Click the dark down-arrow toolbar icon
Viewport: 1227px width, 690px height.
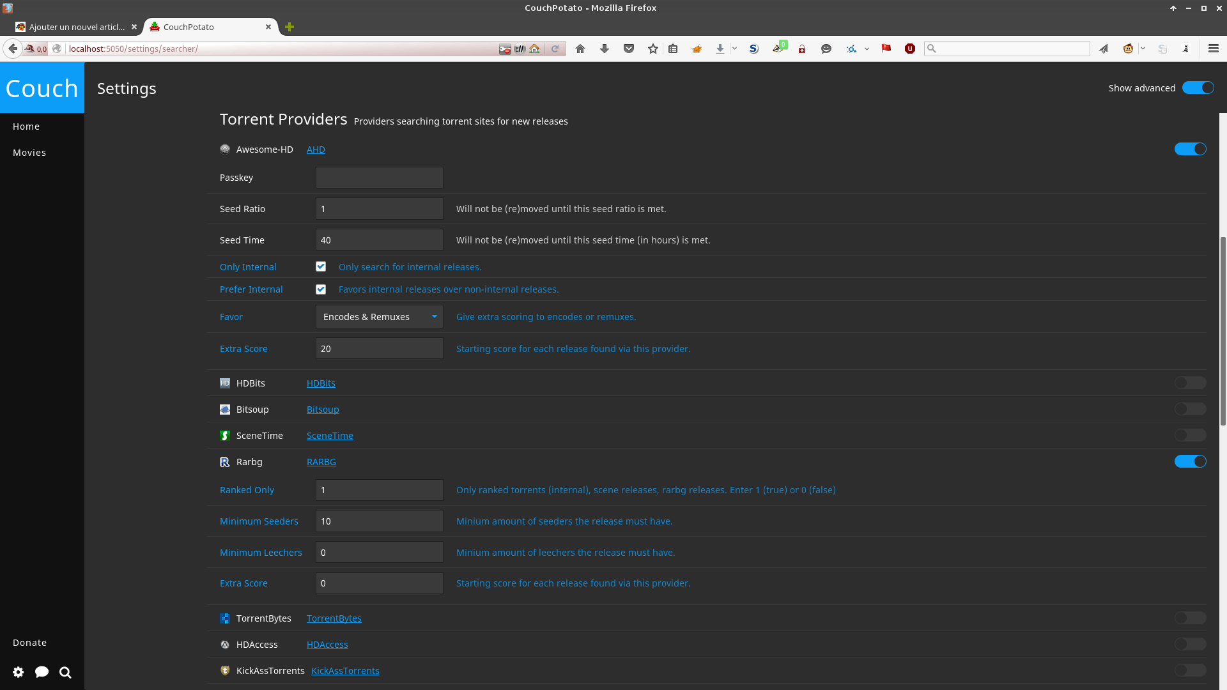(x=605, y=49)
